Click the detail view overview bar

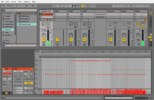click(x=119, y=98)
